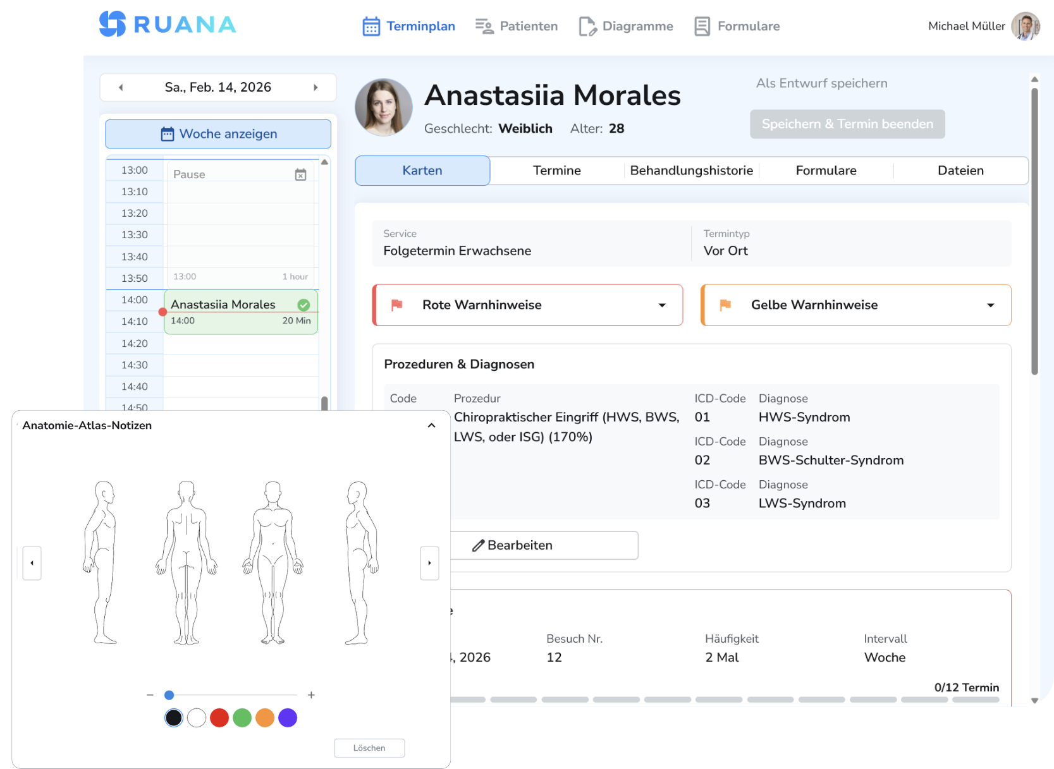
Task: Expand the Gelbe Warnhinweise dropdown
Action: (990, 305)
